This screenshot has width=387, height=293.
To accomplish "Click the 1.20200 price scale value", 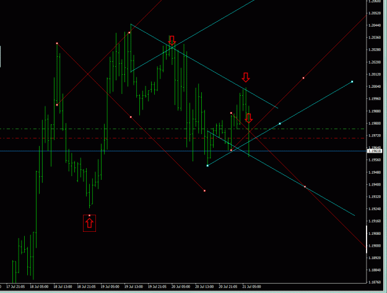I will 375,62.
